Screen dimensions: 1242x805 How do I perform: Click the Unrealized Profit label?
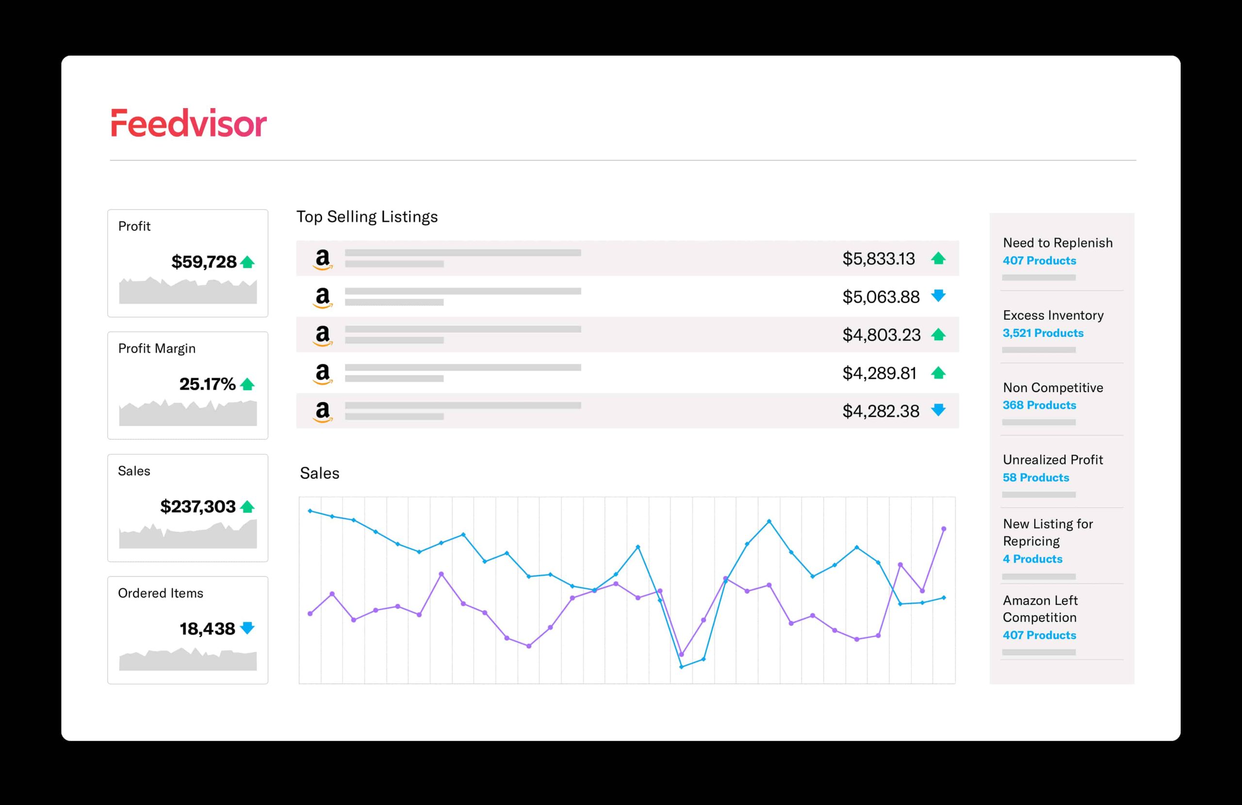1053,460
